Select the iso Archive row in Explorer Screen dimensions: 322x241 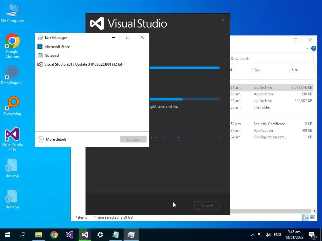(x=272, y=88)
